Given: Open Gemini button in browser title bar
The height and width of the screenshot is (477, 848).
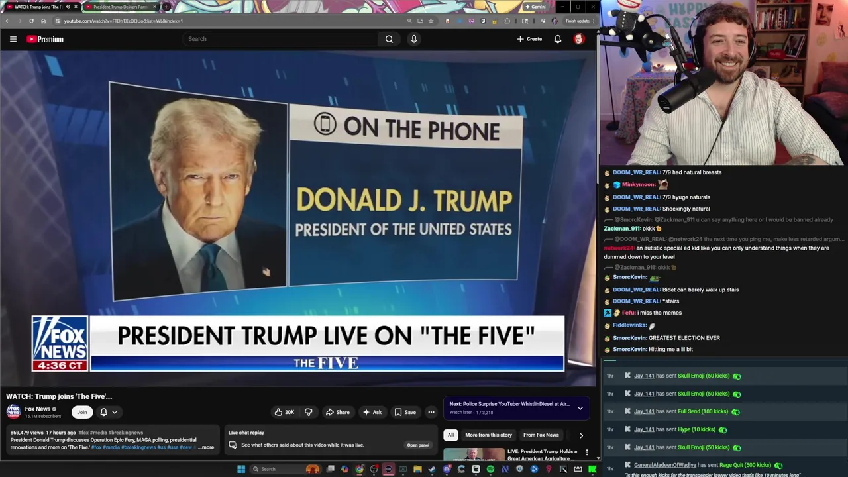Looking at the screenshot, I should coord(535,7).
